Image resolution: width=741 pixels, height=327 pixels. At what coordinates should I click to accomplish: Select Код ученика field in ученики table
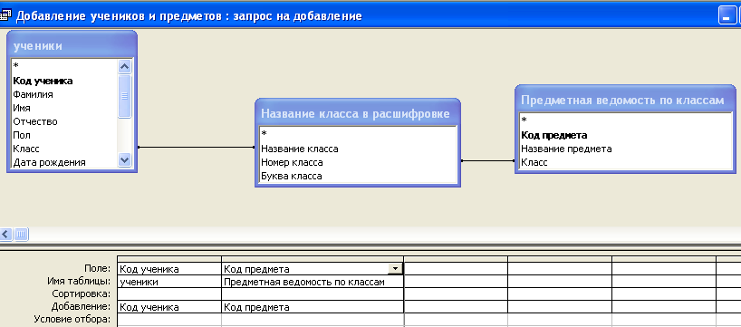click(43, 81)
